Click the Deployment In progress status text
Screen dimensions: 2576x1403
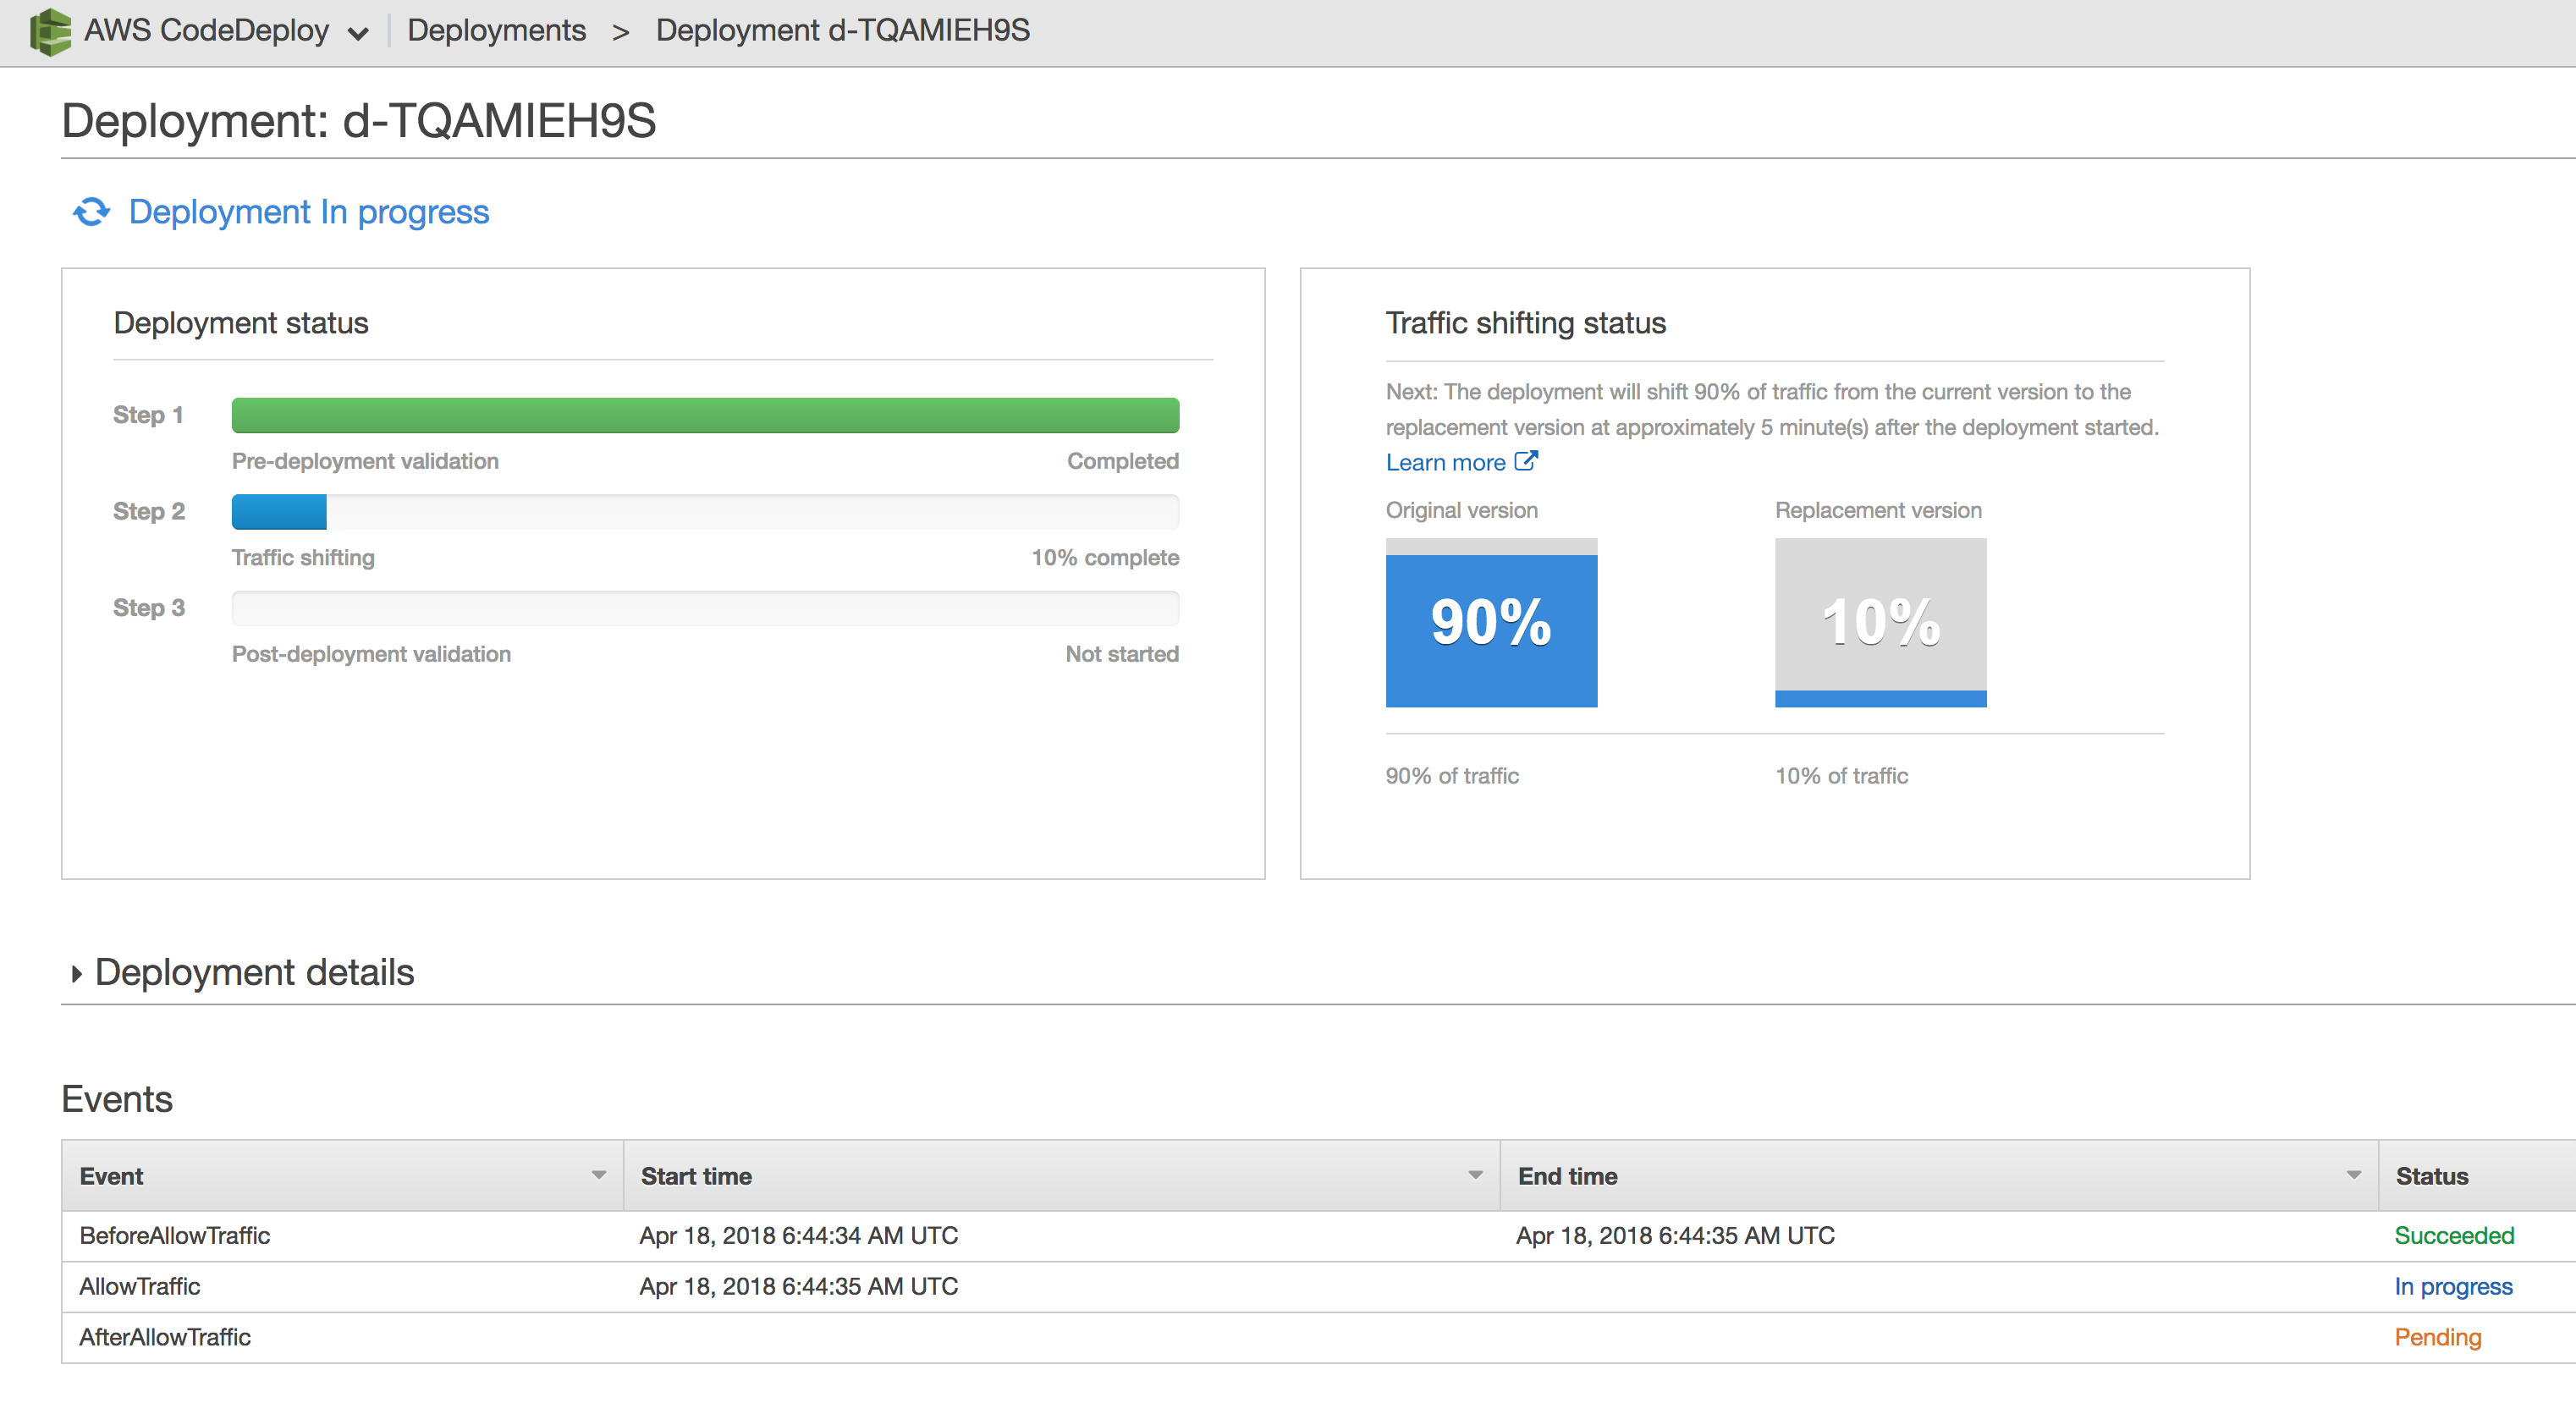coord(308,212)
